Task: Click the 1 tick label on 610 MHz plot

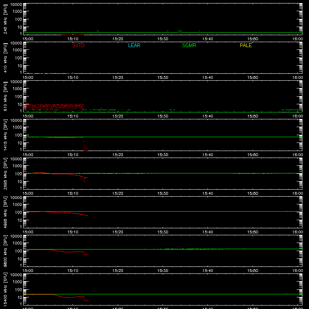Action: pyautogui.click(x=21, y=111)
